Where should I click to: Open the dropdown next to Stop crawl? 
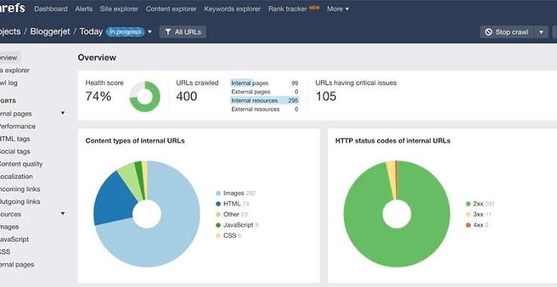point(541,32)
